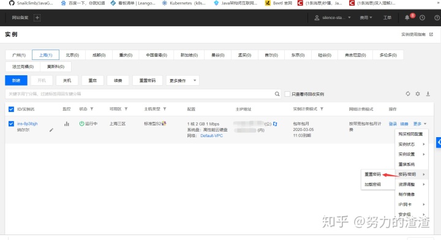The image size is (441, 240).
Task: Open the list settings gear
Action: (418, 94)
